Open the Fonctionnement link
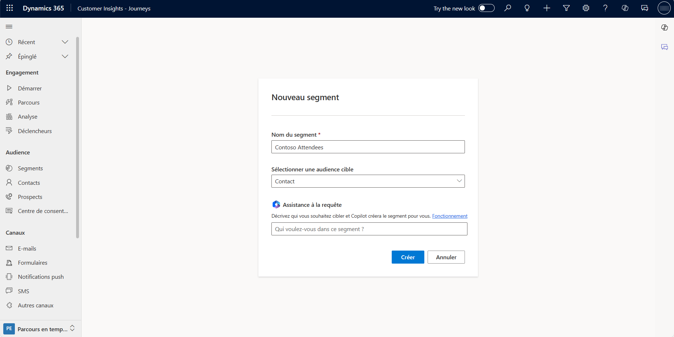The width and height of the screenshot is (674, 337). 450,216
